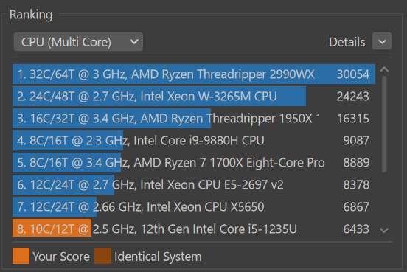This screenshot has height=272, width=407.
Task: Select the Intel Core i9-9880H entry
Action: click(x=194, y=140)
